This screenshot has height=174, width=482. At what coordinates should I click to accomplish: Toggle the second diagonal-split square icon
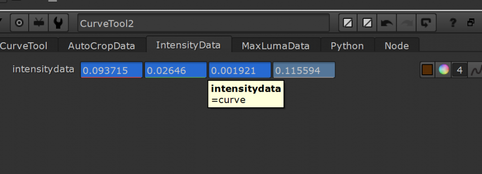click(x=367, y=23)
